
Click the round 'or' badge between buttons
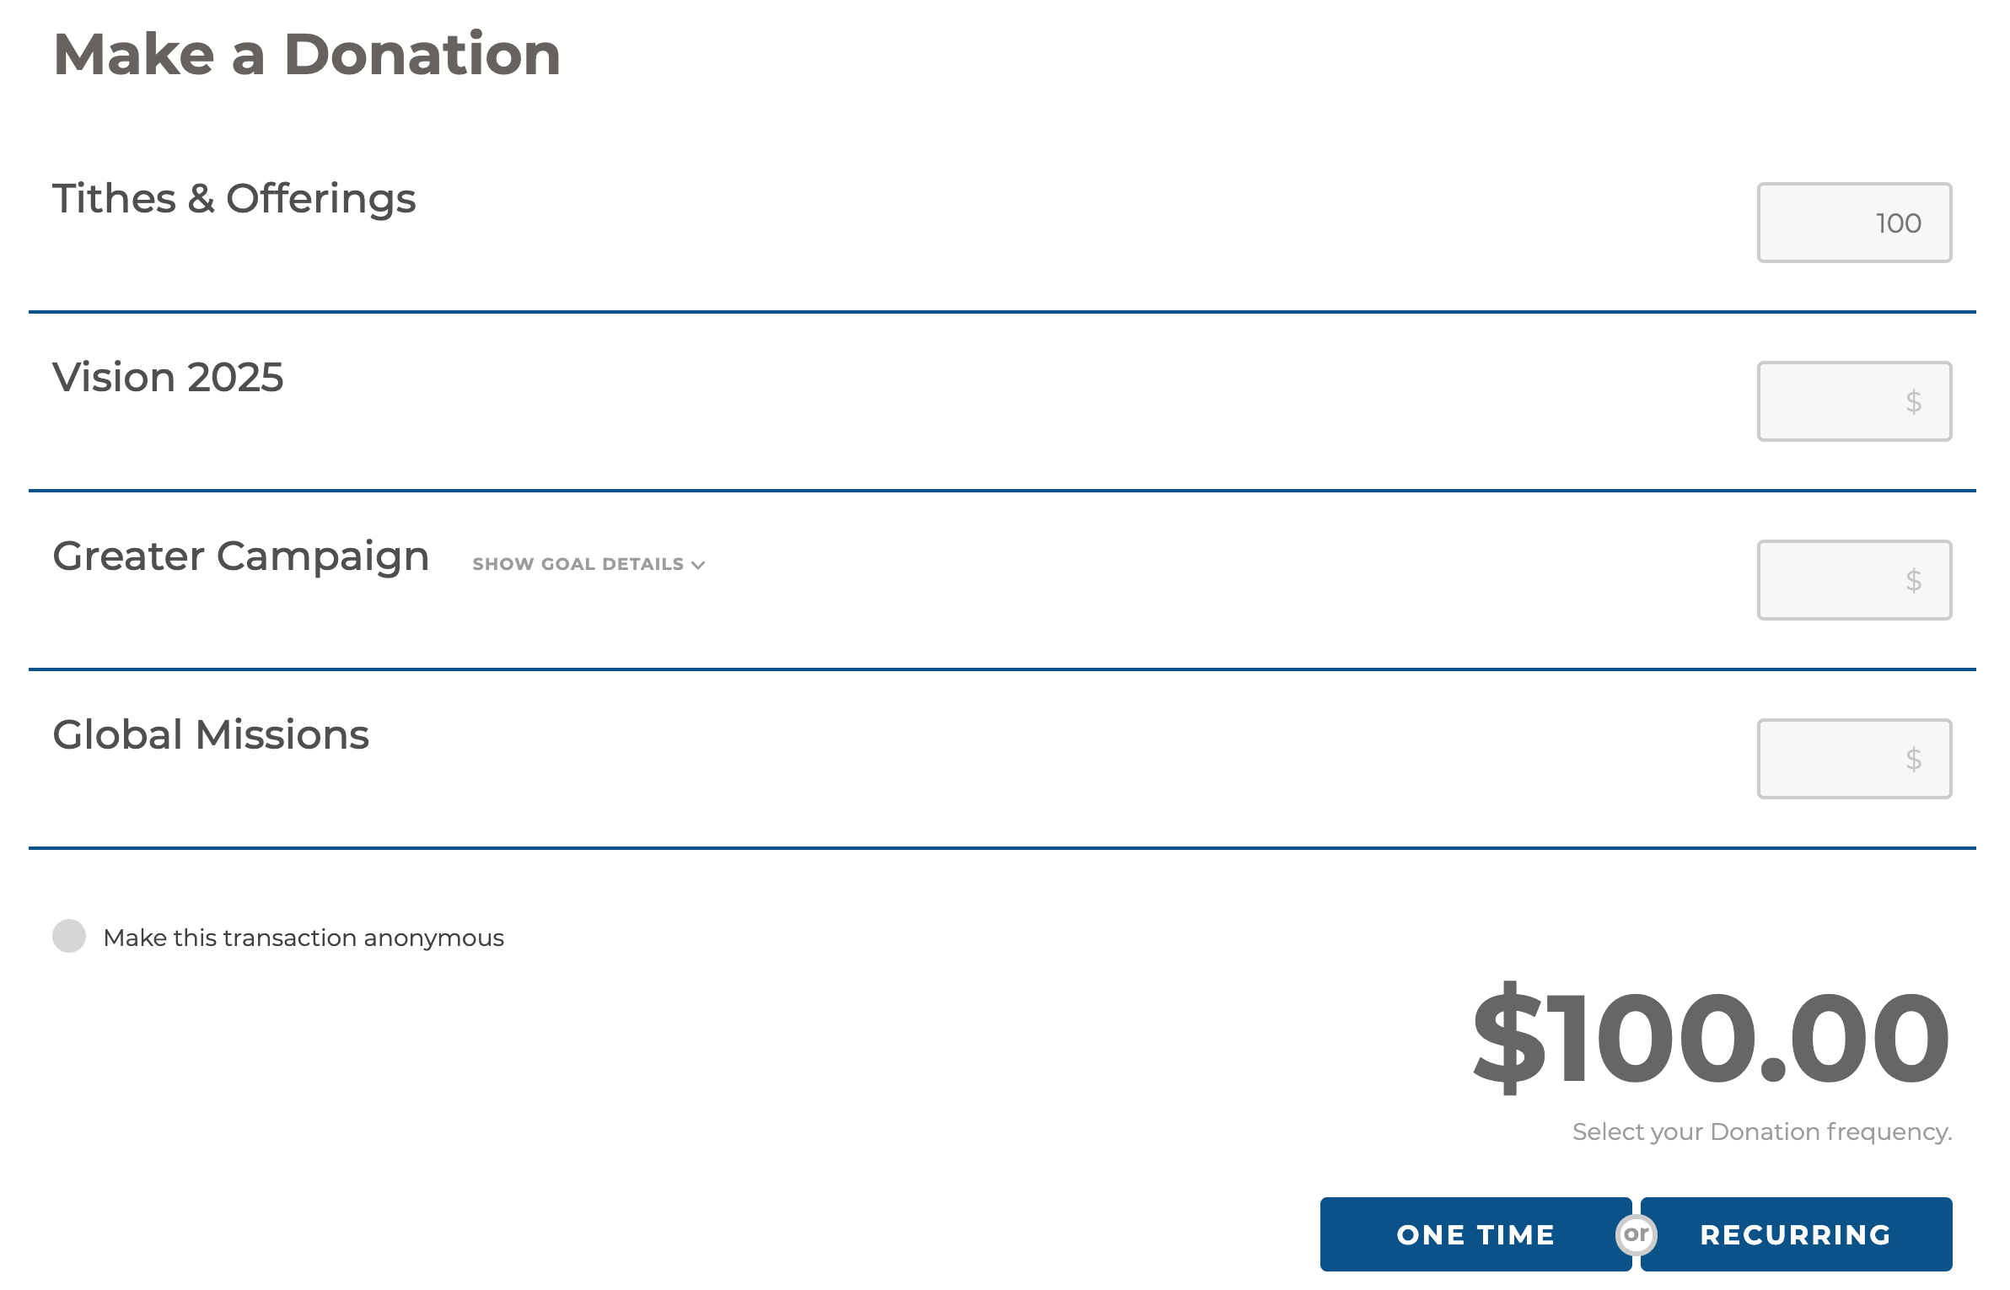click(1636, 1234)
